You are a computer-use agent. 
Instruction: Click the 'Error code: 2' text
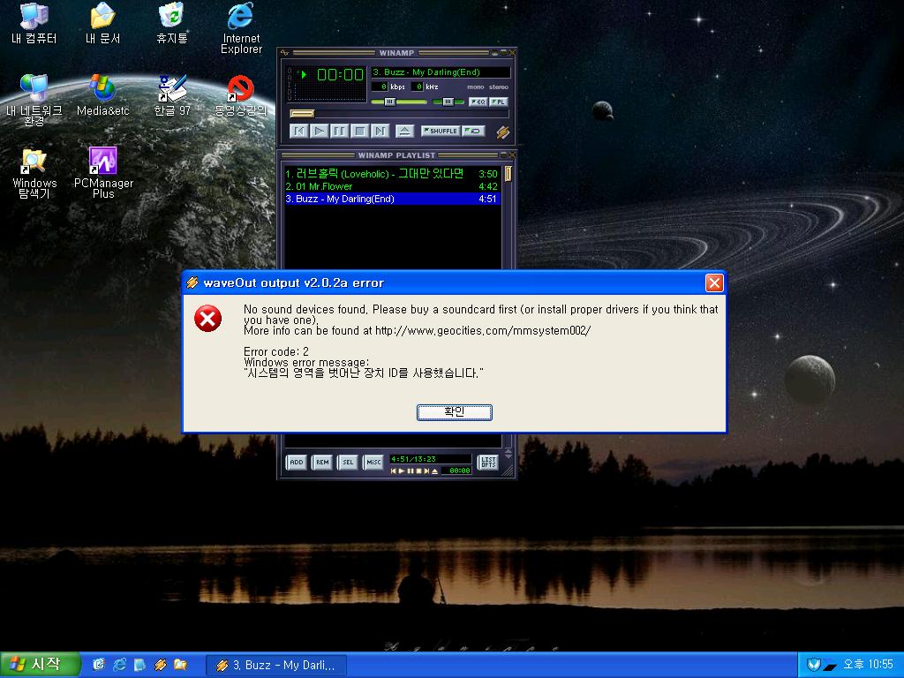[x=276, y=351]
